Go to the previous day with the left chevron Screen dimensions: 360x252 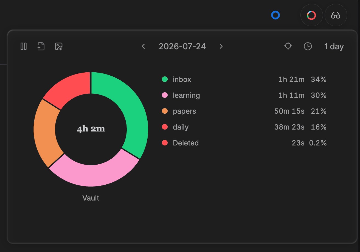point(143,46)
